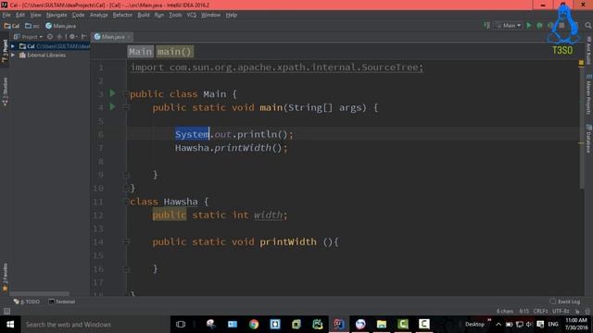The image size is (593, 333).
Task: Open IntelliJ IDEA taskbar icon
Action: [339, 325]
